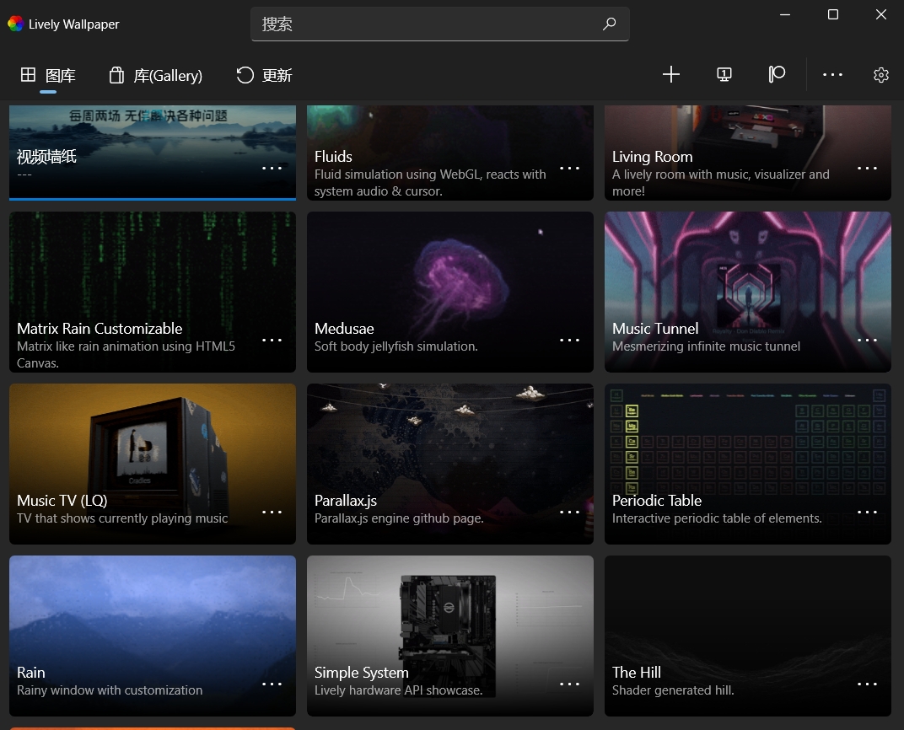Screen dimensions: 904x730
Task: Select the Parallax.js wallpaper thumbnail
Action: pyautogui.click(x=449, y=464)
